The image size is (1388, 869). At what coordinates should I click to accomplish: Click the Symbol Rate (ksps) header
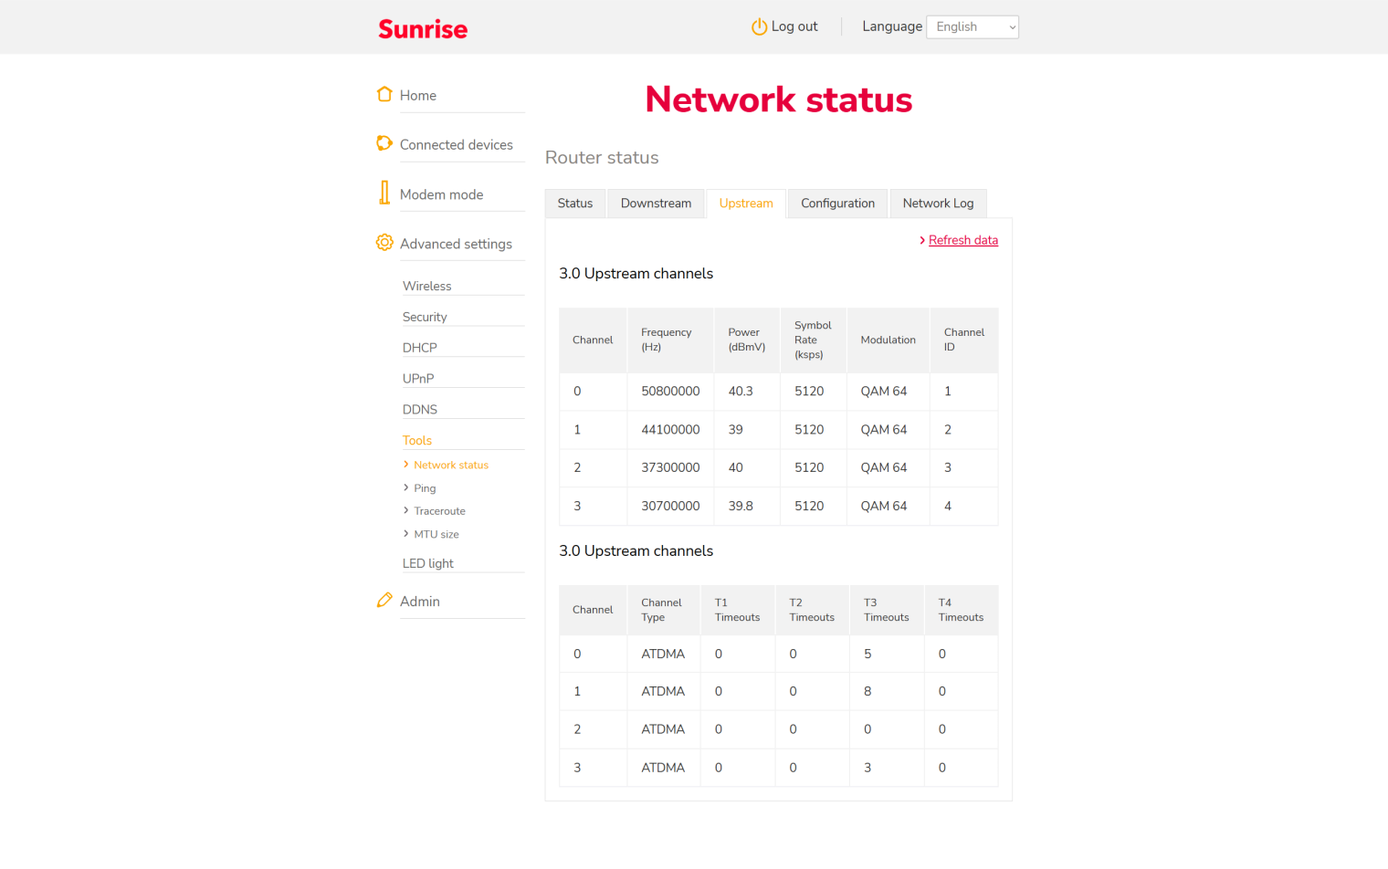click(813, 340)
